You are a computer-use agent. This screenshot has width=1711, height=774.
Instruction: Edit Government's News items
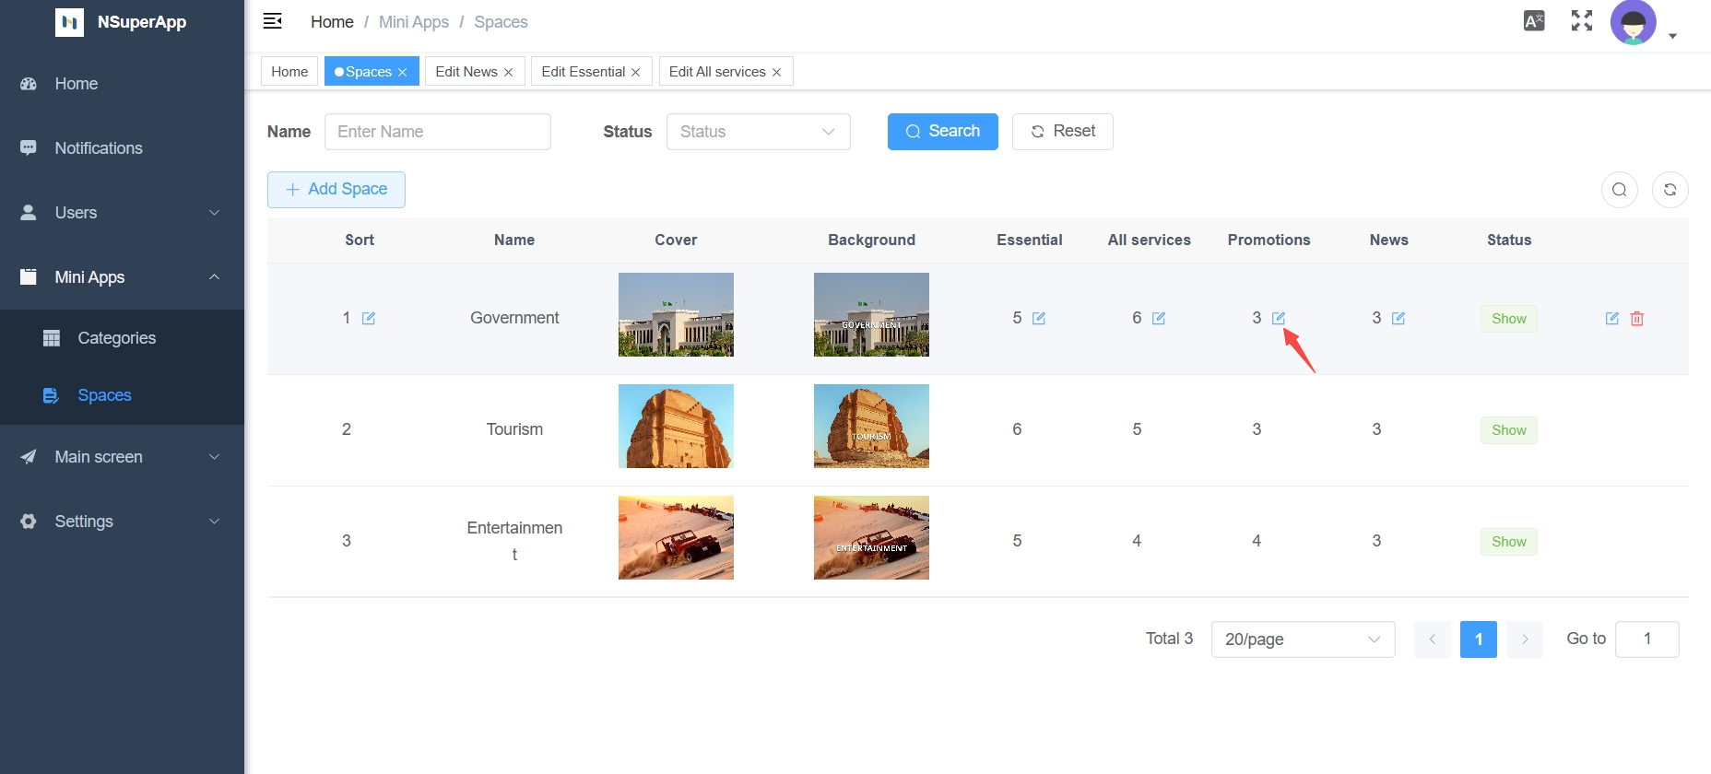tap(1398, 318)
